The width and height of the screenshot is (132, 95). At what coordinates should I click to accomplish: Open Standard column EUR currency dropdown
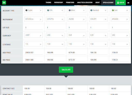pos(98,35)
